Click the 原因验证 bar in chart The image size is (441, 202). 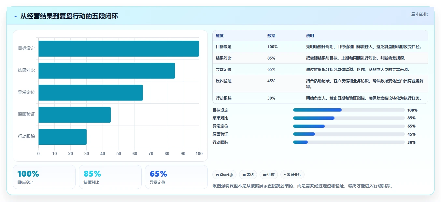coord(75,115)
